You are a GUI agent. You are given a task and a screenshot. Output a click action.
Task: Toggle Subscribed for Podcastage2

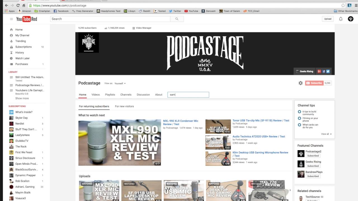coord(313,156)
